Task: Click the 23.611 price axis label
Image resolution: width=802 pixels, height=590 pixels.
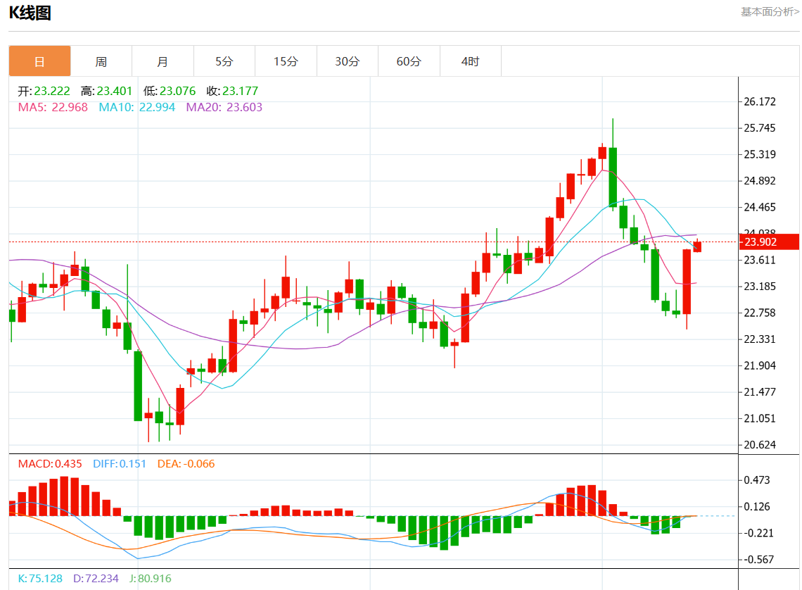Action: pyautogui.click(x=760, y=260)
